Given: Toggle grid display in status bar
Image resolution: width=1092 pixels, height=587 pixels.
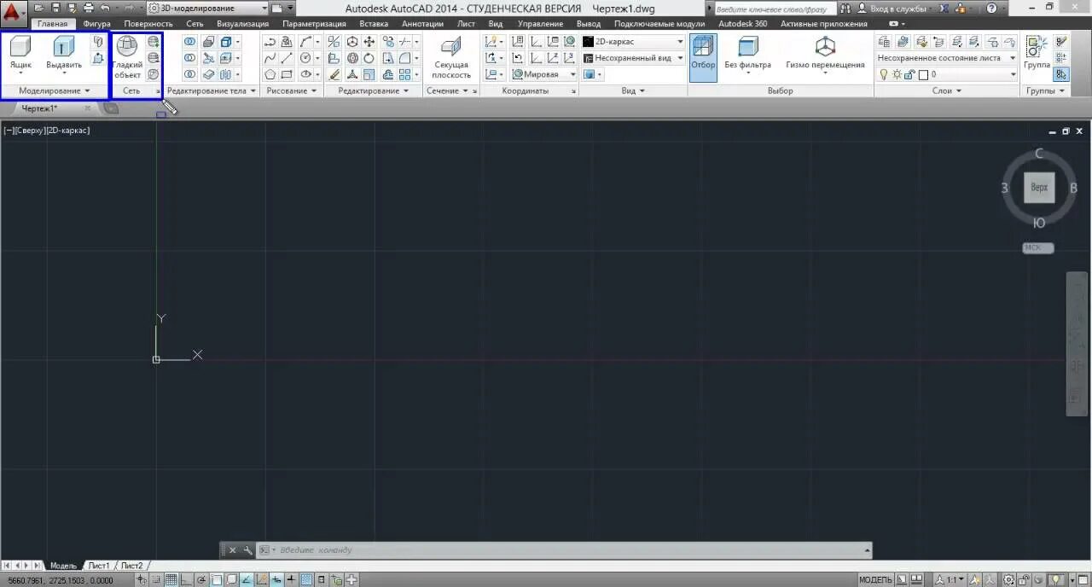Looking at the screenshot, I should 171,580.
